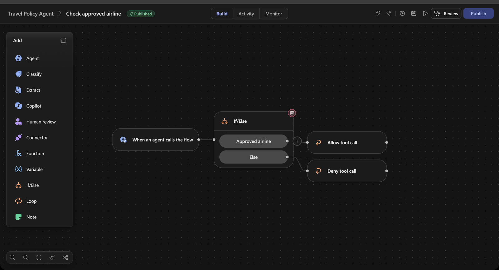Go to Travel Policy Agent breadcrumb
The image size is (499, 270).
click(31, 14)
